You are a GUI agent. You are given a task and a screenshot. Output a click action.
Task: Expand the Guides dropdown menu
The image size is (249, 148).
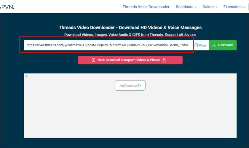[x=210, y=7]
